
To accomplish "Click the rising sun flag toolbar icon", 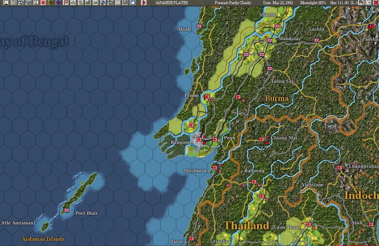I will pos(44,3).
